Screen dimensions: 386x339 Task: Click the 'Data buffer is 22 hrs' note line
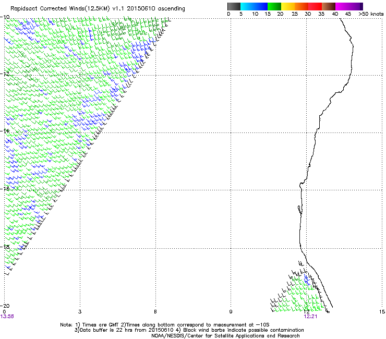coord(189,330)
